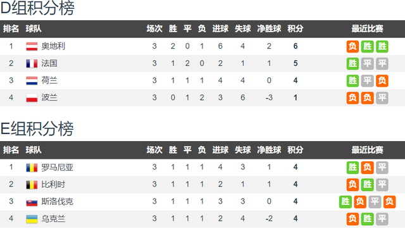Click the Belgium flag icon
Screen dimensions: 405x229
tap(32, 185)
